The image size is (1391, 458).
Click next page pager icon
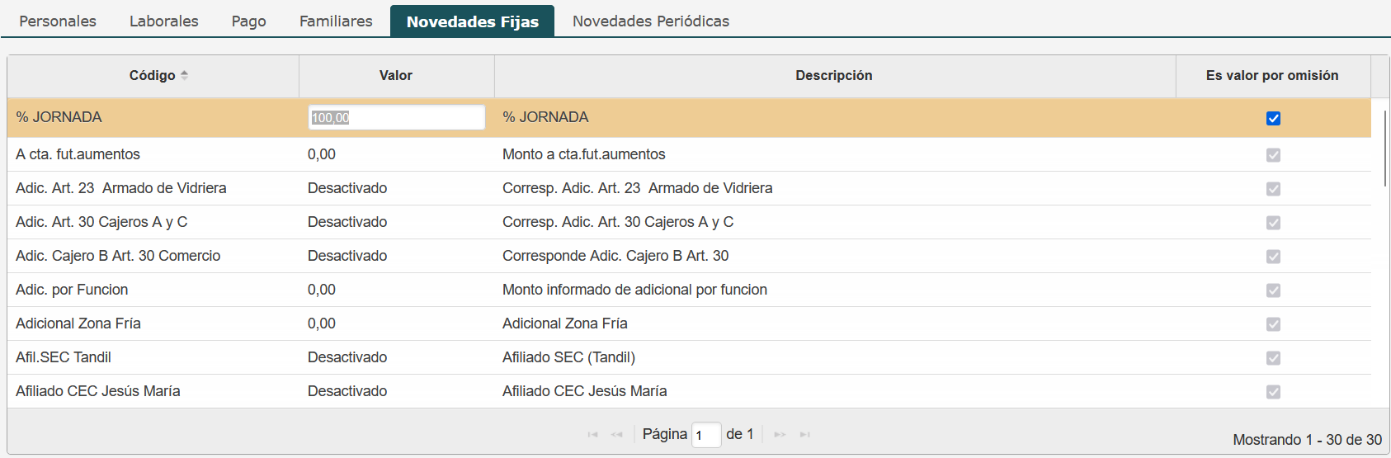point(780,435)
